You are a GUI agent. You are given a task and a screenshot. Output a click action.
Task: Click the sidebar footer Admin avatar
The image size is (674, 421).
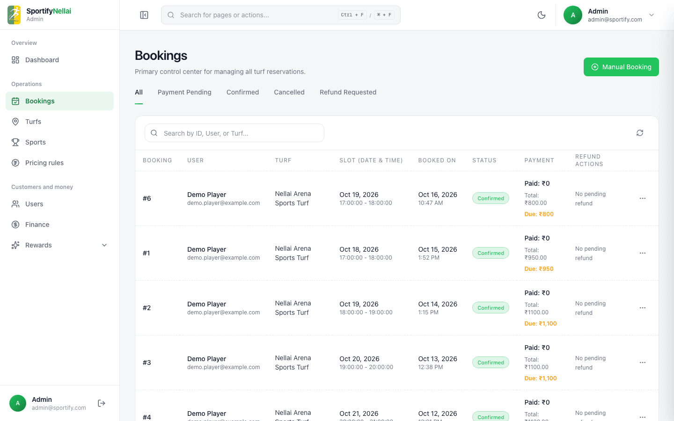(18, 403)
